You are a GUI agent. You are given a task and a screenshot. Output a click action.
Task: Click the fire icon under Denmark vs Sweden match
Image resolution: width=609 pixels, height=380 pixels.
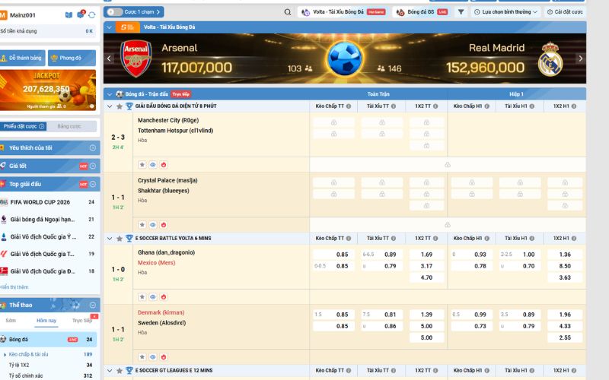coord(164,357)
